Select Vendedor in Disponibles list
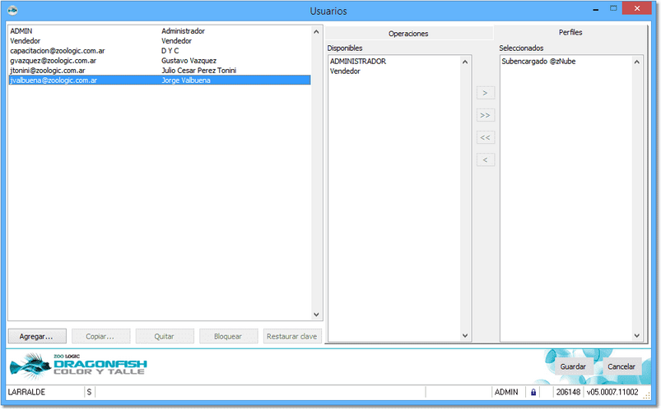 click(x=345, y=71)
